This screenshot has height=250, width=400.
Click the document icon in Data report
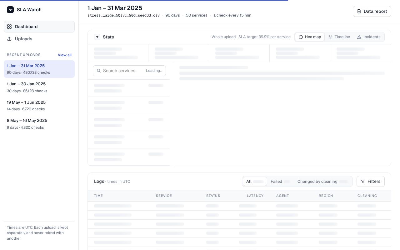[x=359, y=11]
